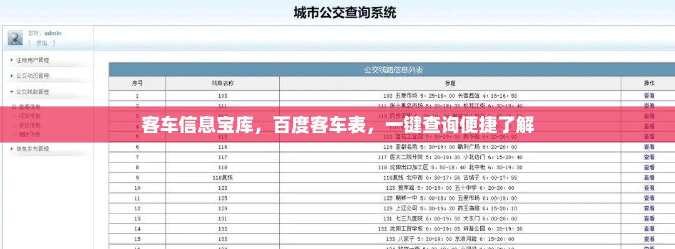
Task: Click title text '123 揽军路 5:30-19:00'
Action: pos(419,188)
